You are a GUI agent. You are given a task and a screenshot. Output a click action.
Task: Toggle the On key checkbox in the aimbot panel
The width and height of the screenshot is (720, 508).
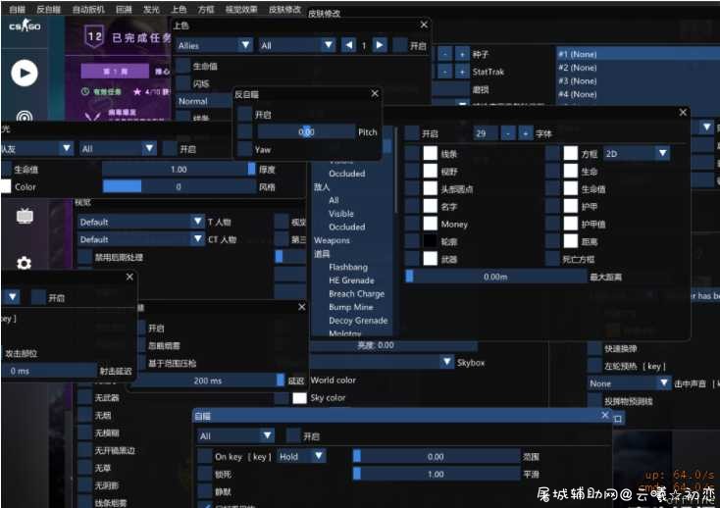(205, 457)
